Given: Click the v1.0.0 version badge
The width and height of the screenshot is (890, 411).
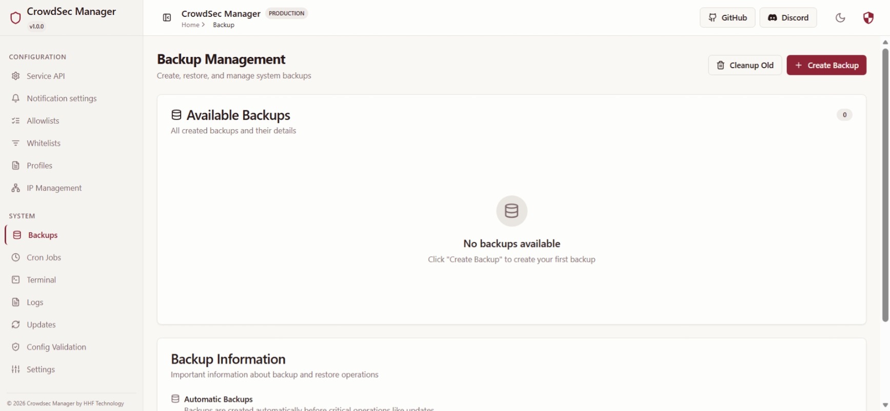Looking at the screenshot, I should point(36,27).
